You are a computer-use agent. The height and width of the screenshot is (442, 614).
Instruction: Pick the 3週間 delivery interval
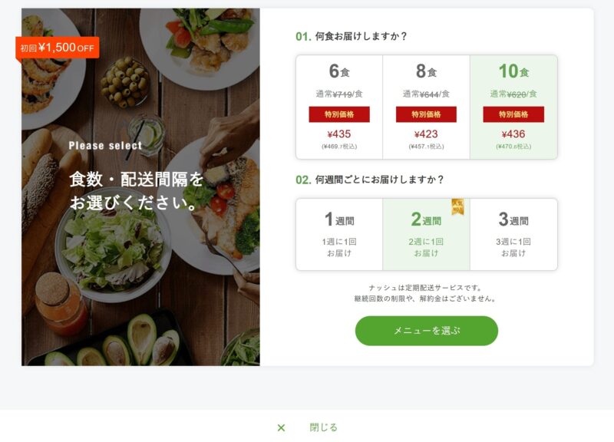tap(513, 234)
